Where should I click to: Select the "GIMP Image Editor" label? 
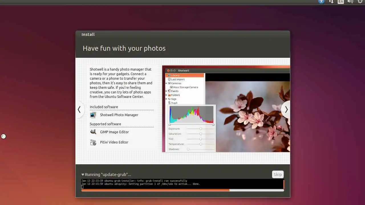point(114,132)
